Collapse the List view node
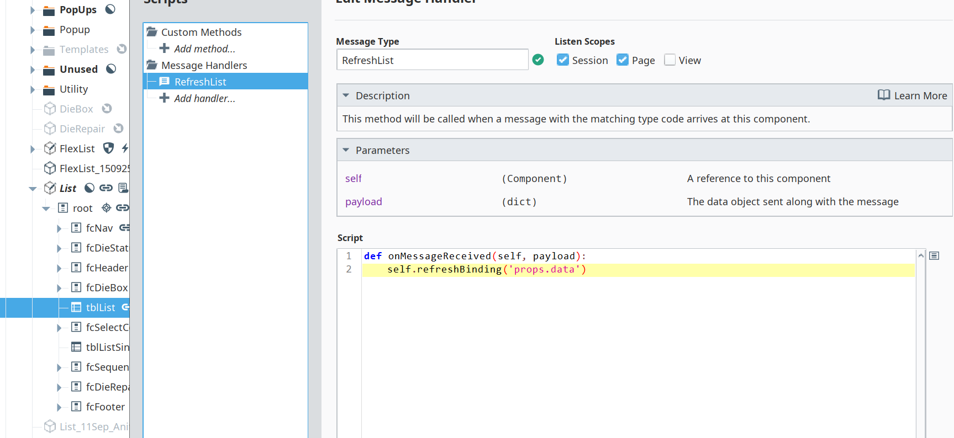Image resolution: width=954 pixels, height=438 pixels. (x=33, y=189)
